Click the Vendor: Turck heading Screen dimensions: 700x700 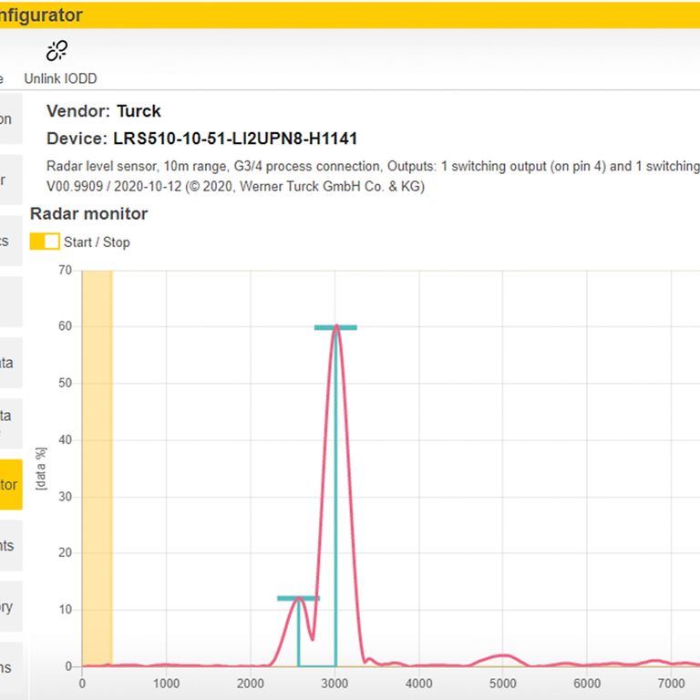103,111
